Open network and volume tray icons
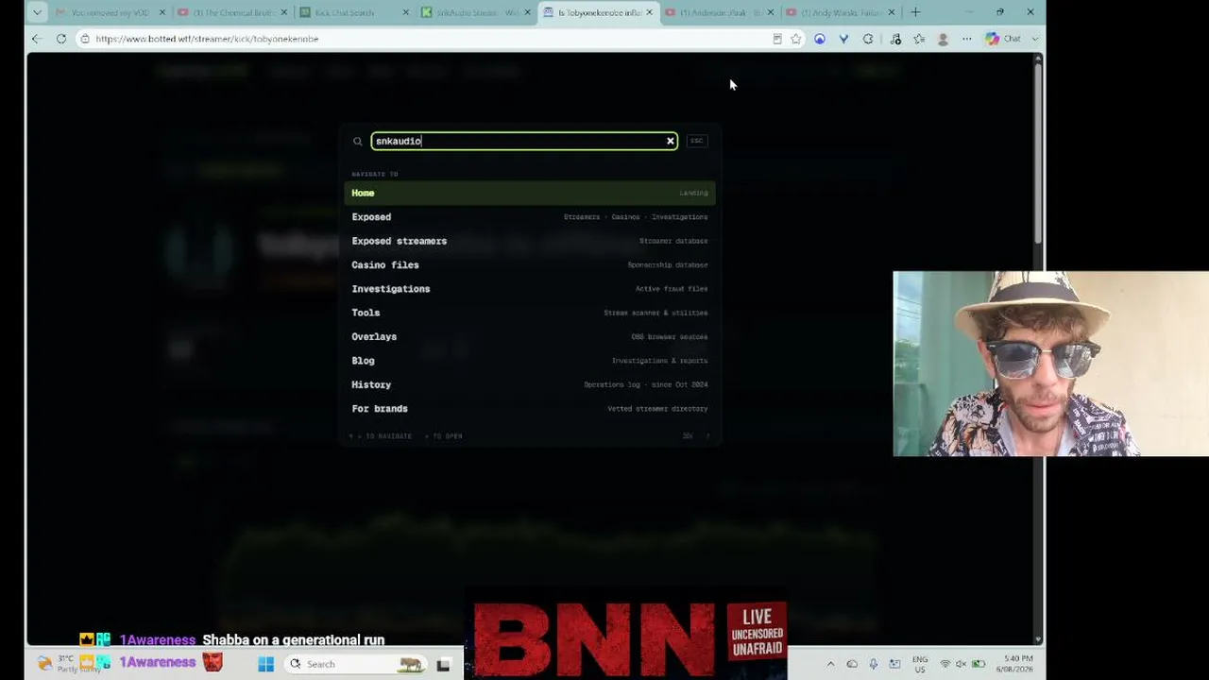Viewport: 1209px width, 680px height. 962,664
